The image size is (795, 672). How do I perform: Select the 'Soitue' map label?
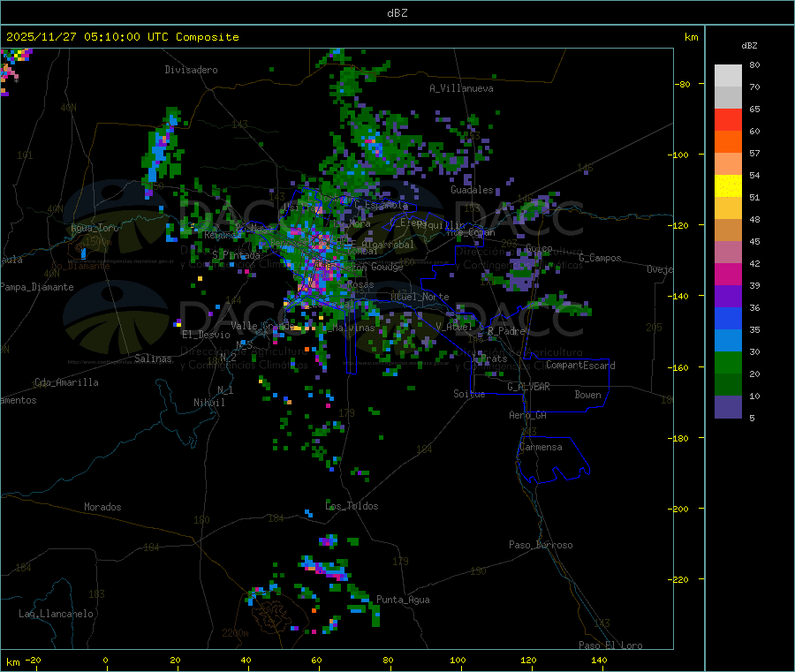pos(470,394)
